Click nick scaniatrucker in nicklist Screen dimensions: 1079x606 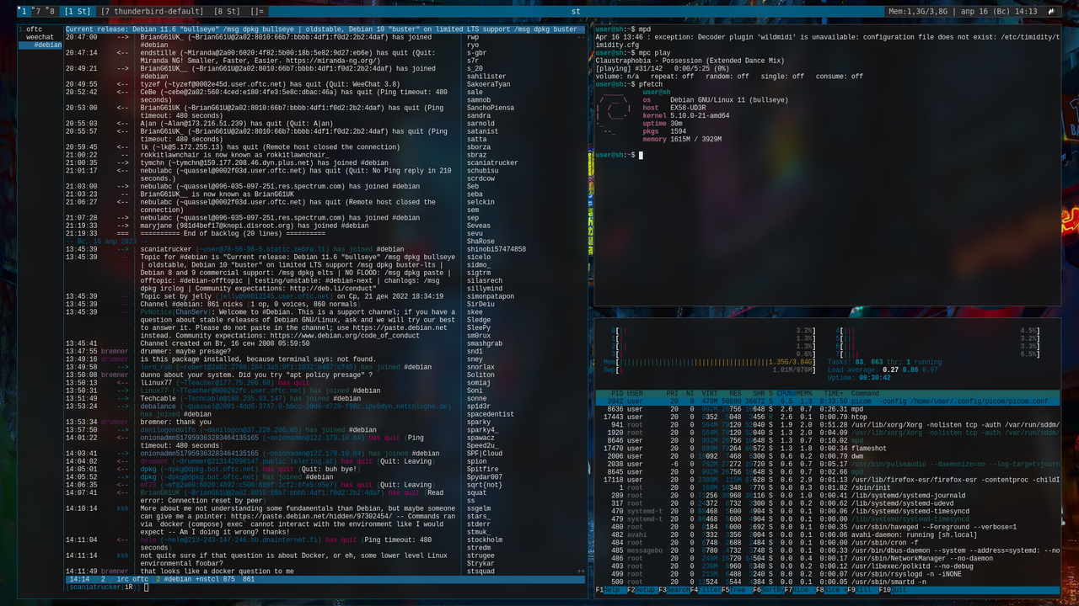click(492, 162)
